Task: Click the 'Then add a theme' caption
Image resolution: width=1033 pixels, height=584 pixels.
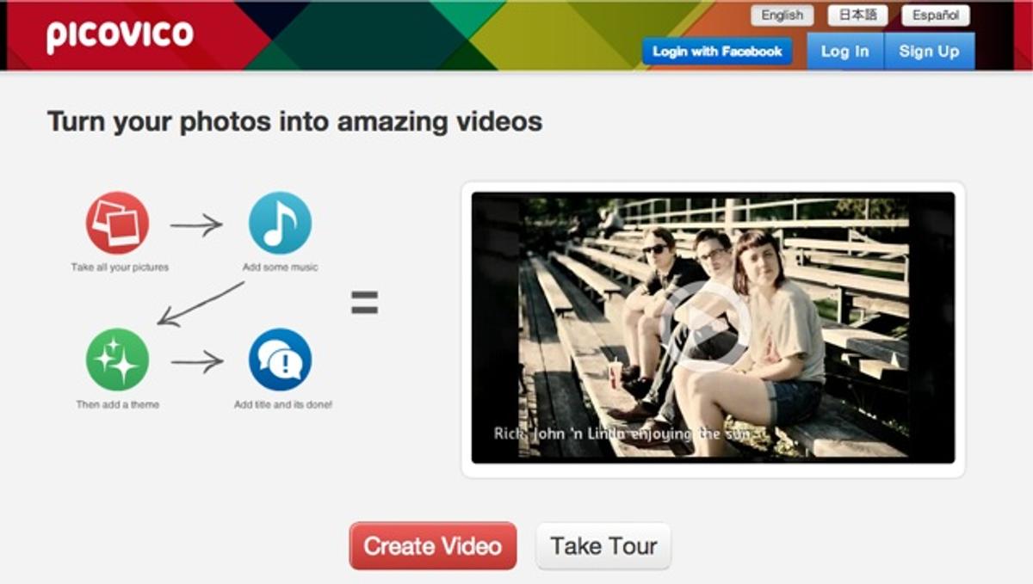Action: tap(118, 404)
